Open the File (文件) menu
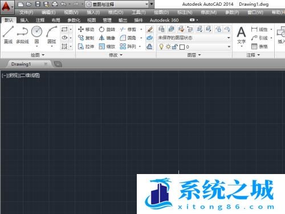This screenshot has width=285, height=214. [x=26, y=13]
